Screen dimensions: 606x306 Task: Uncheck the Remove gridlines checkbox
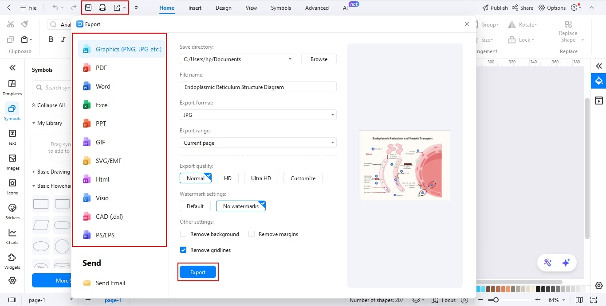click(x=183, y=250)
